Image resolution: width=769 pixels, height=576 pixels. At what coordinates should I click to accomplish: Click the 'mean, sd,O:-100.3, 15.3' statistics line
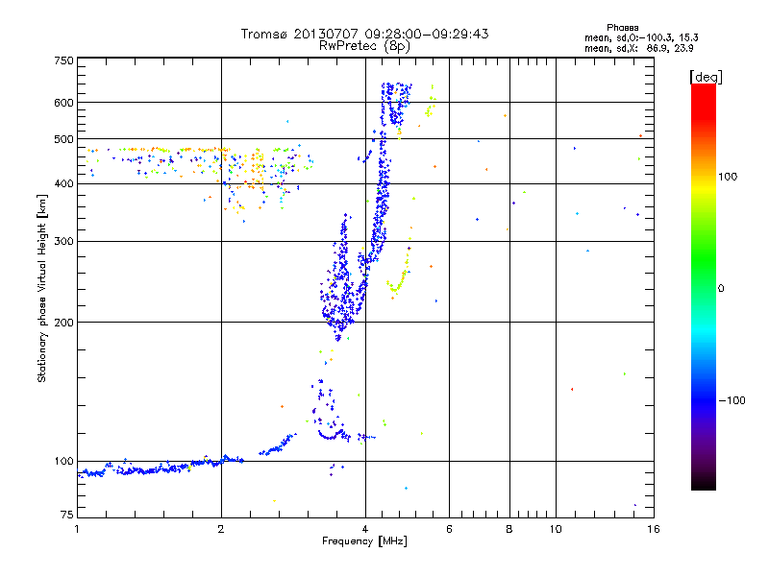point(641,37)
